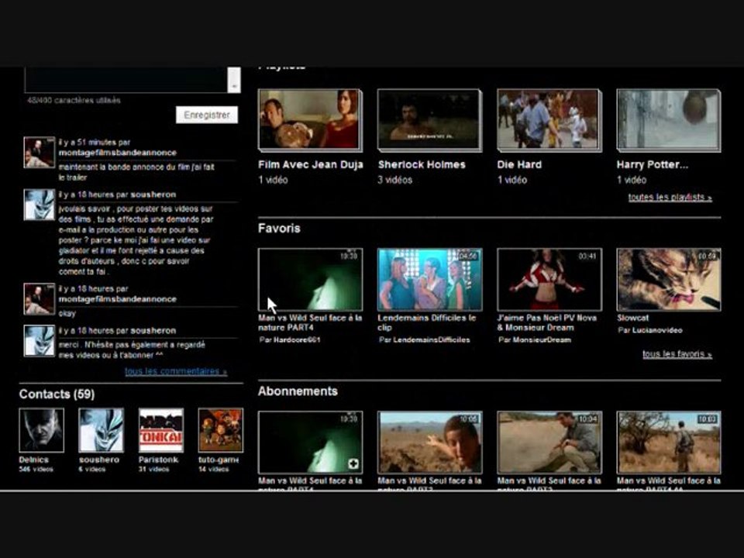
Task: Click the Lendemains Difficiles le clip title
Action: click(x=426, y=322)
